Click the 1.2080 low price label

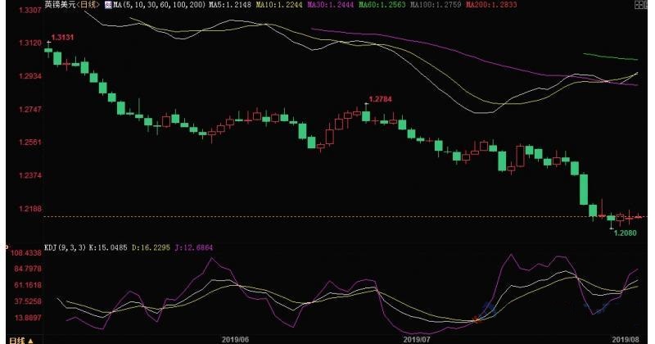(624, 233)
